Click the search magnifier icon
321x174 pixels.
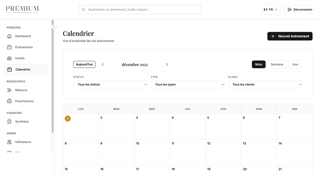(x=84, y=10)
